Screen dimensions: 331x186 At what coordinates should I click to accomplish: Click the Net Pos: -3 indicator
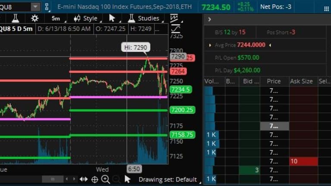tap(276, 7)
